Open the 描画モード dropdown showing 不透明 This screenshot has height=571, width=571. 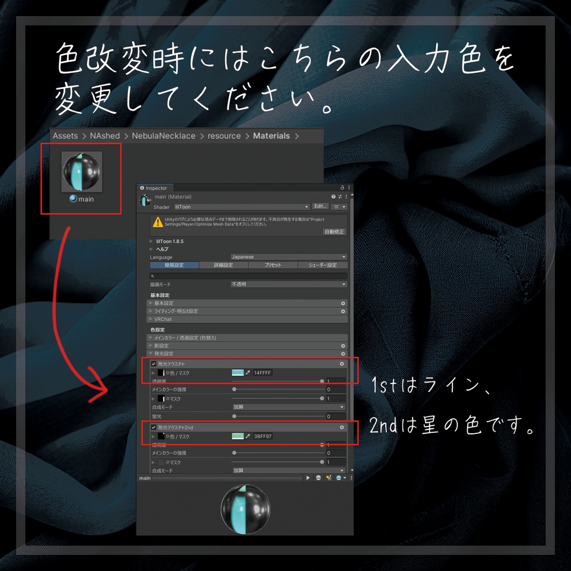click(287, 284)
